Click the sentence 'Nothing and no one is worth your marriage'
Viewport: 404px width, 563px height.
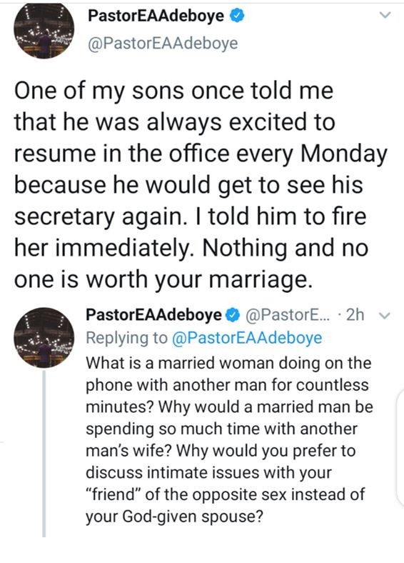point(191,264)
